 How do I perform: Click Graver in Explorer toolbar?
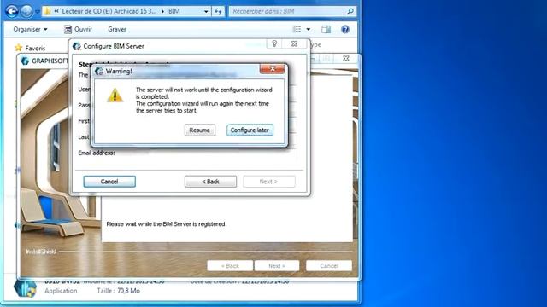117,29
